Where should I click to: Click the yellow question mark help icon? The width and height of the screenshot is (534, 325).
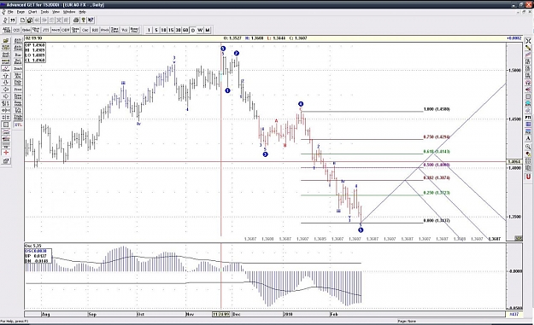[84, 20]
